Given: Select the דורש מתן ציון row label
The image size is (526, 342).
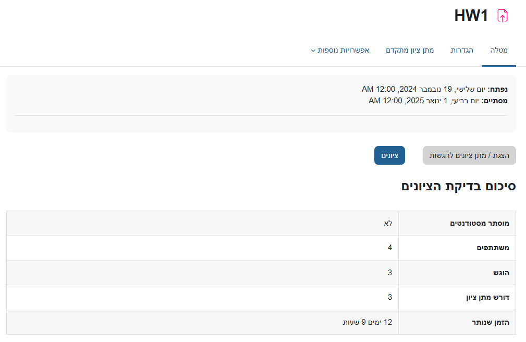Looking at the screenshot, I should pyautogui.click(x=487, y=297).
